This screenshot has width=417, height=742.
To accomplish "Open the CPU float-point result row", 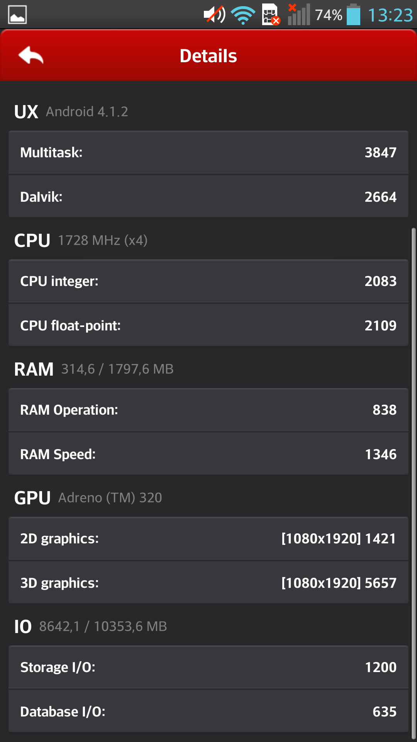I will [x=208, y=325].
